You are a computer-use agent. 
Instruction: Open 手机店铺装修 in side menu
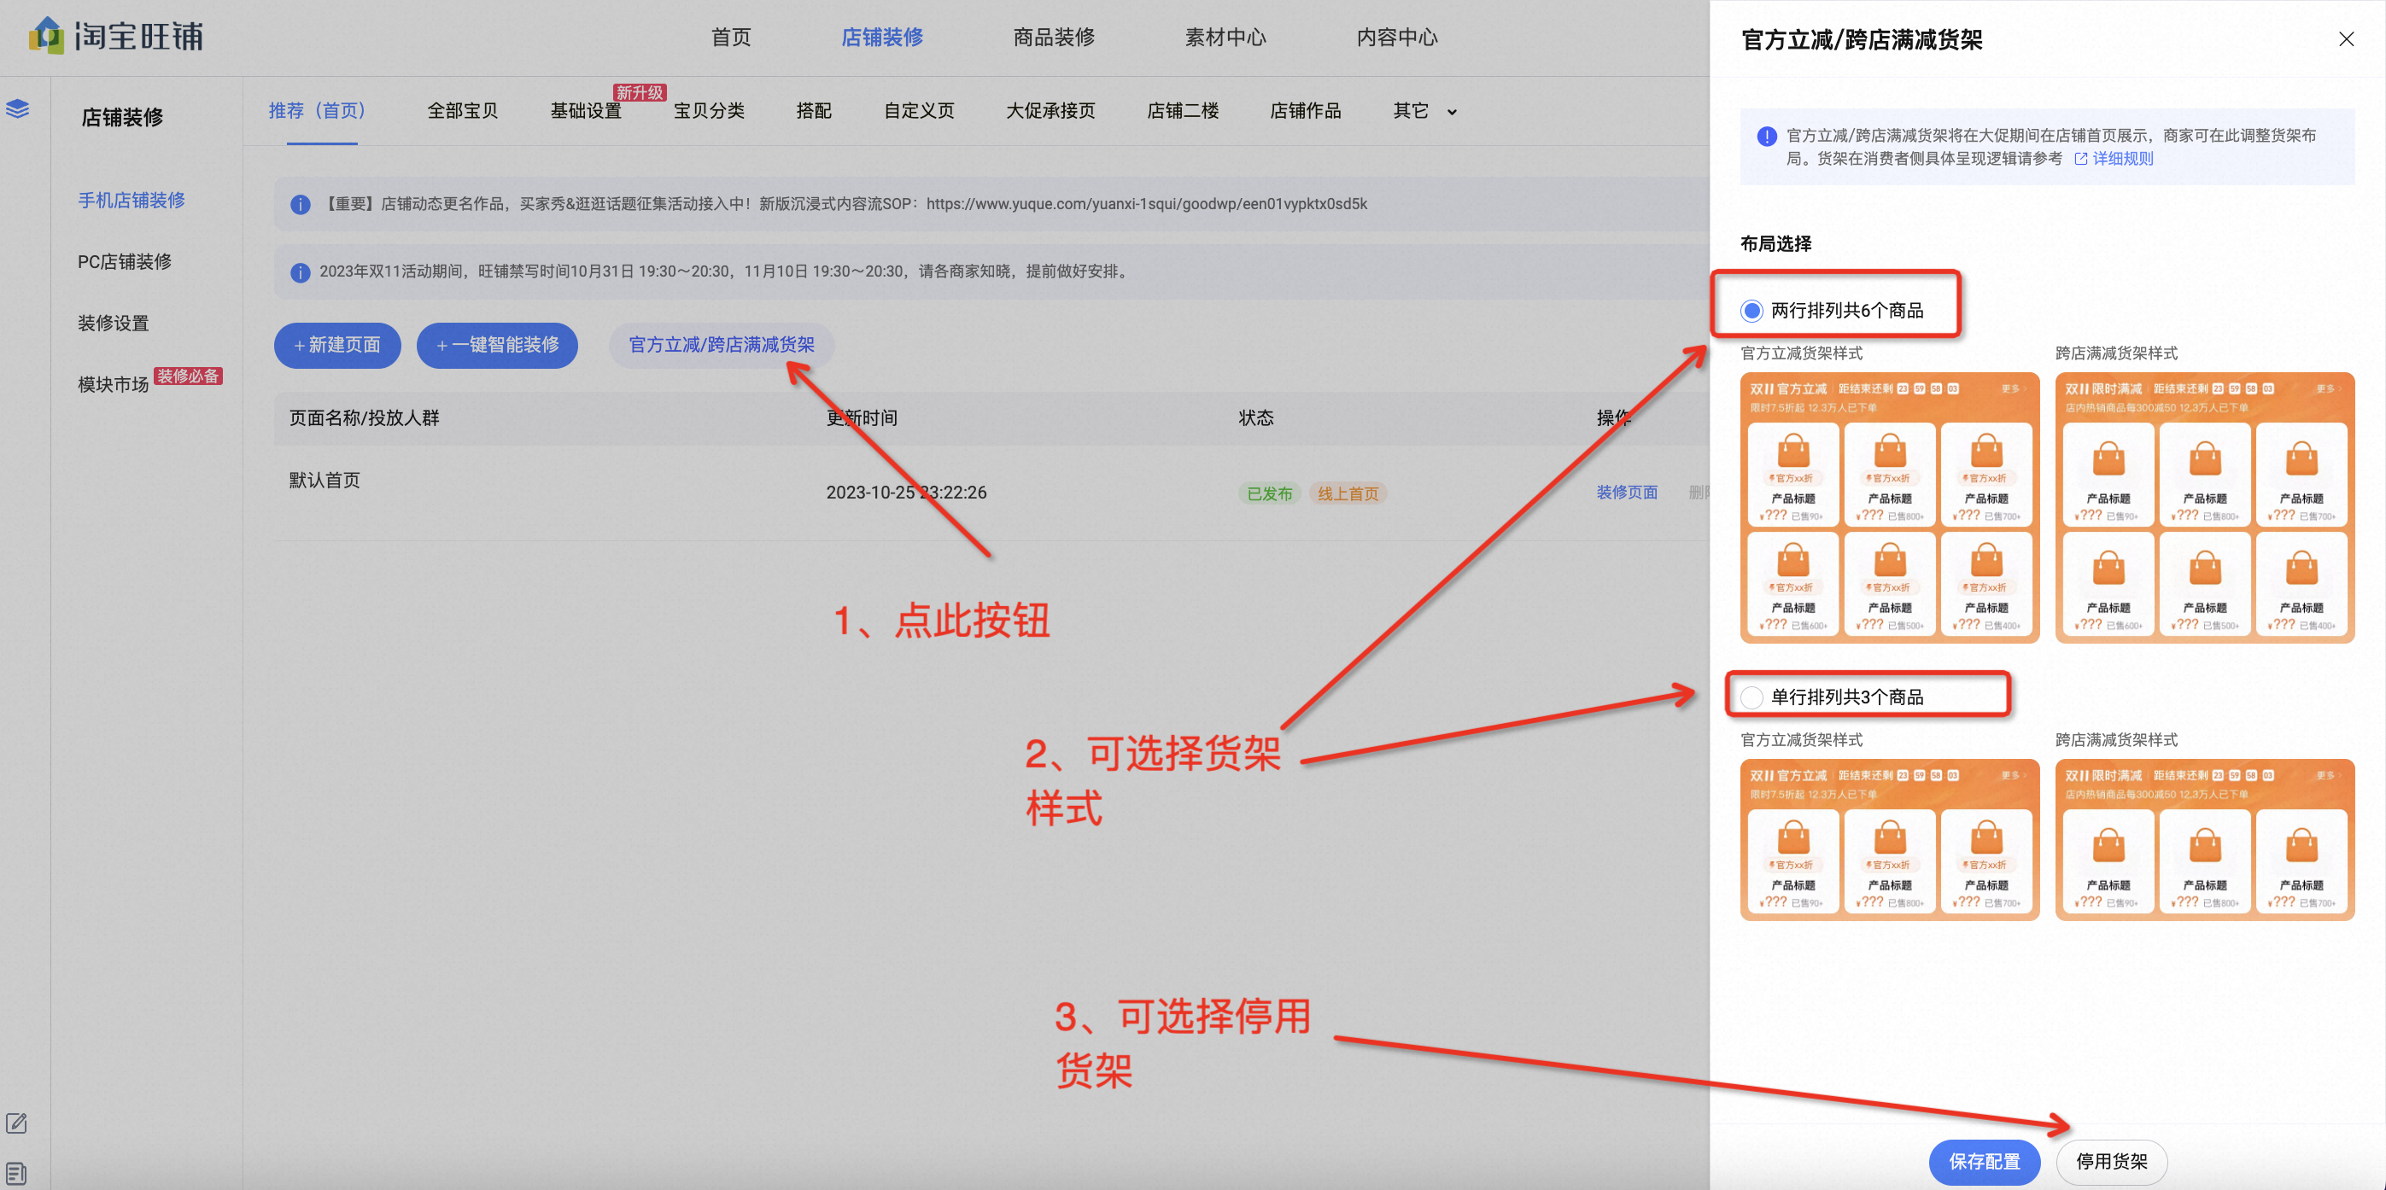click(x=132, y=200)
